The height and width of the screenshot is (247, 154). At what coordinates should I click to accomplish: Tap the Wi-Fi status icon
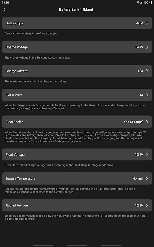tap(138, 2)
